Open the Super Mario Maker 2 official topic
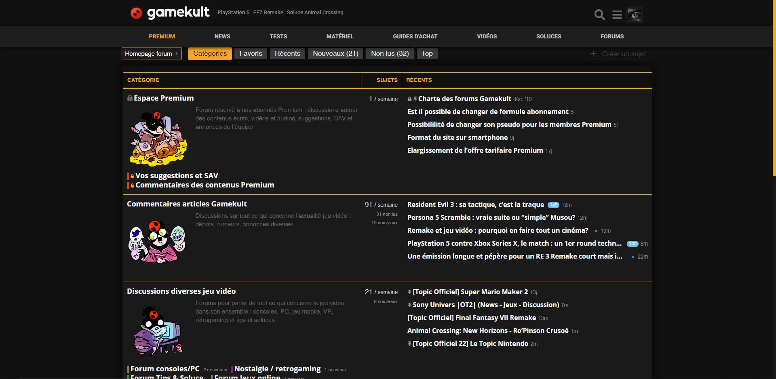Screen dimensions: 776x379 [x=470, y=292]
